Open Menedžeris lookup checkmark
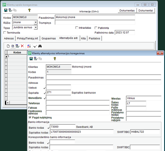 [45, 98]
